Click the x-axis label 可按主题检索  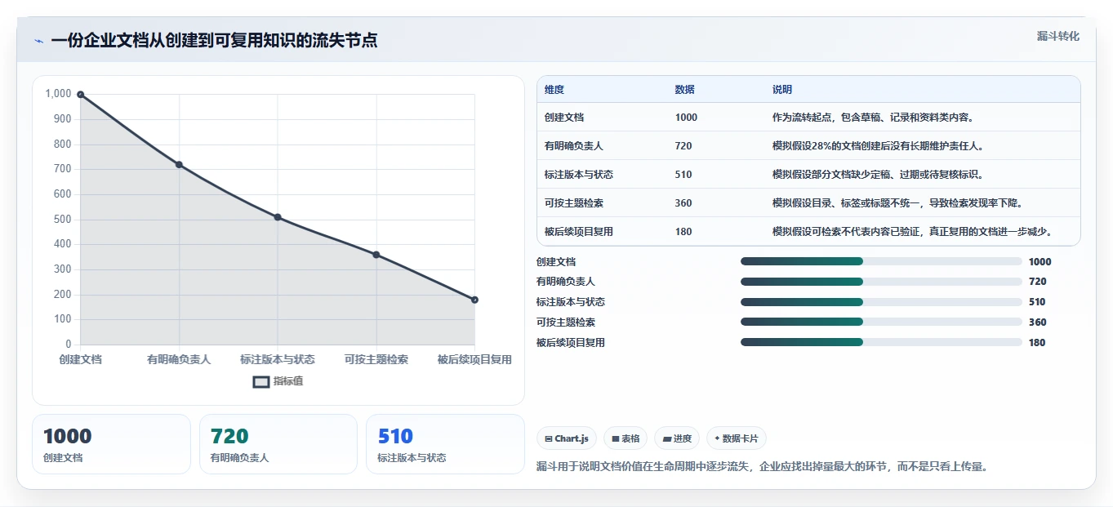(x=376, y=359)
